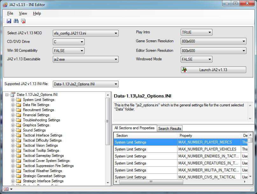Click the Graphics Settings folder icon
The width and height of the screenshot is (257, 194).
pyautogui.click(x=19, y=125)
